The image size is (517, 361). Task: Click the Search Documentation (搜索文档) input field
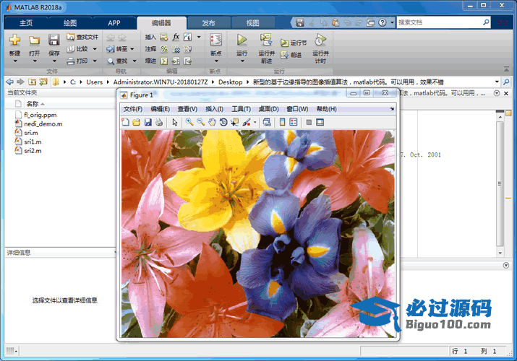coord(439,22)
